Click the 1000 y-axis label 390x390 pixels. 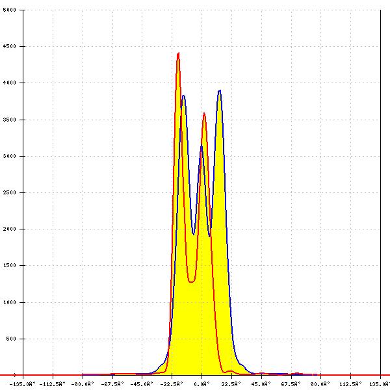click(x=10, y=302)
